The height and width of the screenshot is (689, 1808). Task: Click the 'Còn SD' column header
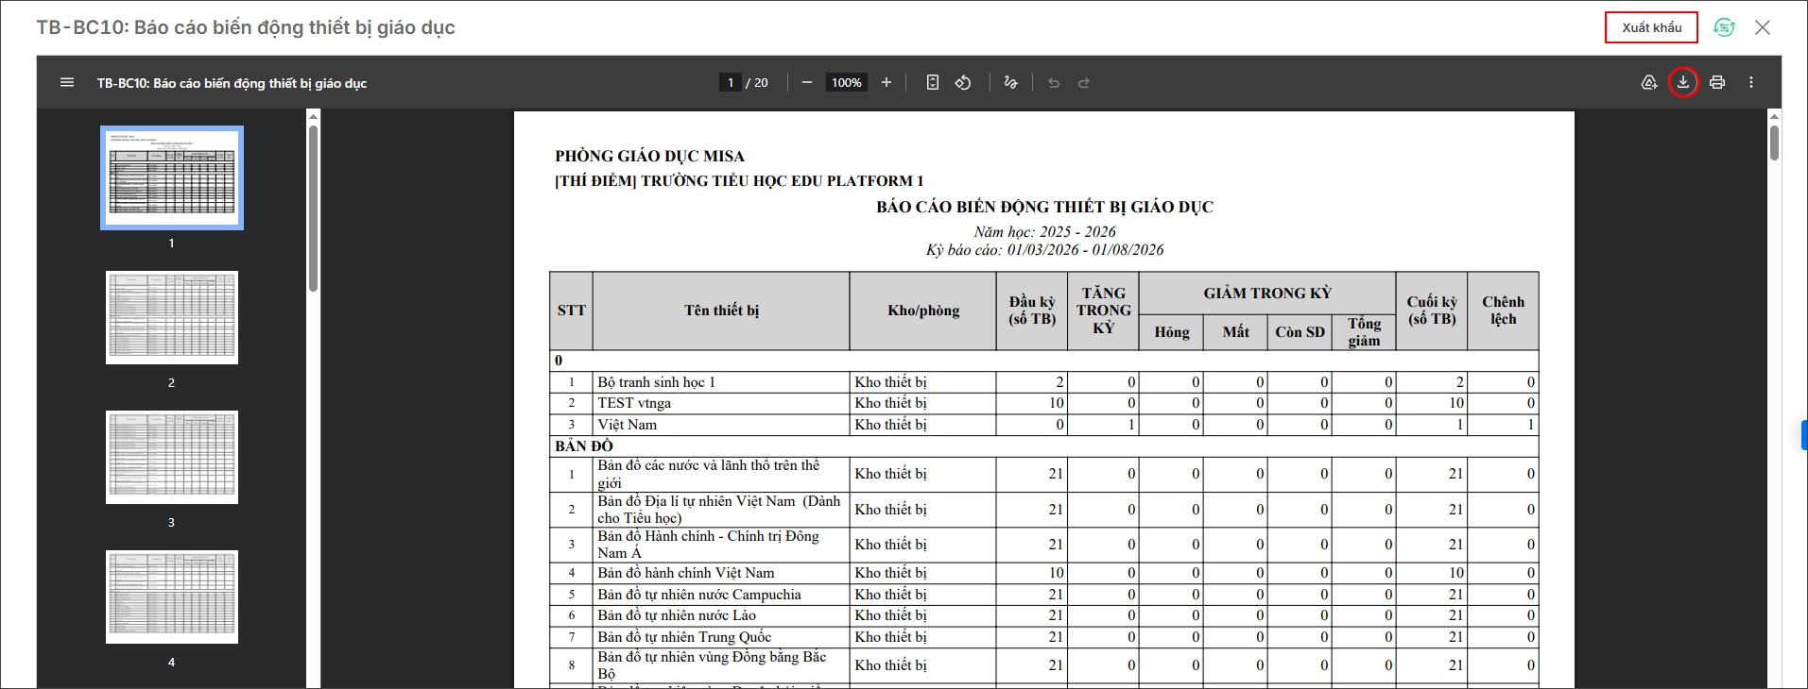[x=1300, y=332]
